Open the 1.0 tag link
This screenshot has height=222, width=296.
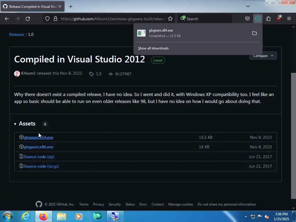tap(95, 74)
